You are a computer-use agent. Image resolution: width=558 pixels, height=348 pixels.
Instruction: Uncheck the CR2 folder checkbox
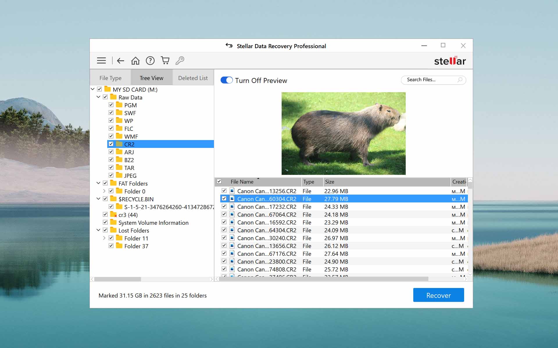[x=111, y=144]
